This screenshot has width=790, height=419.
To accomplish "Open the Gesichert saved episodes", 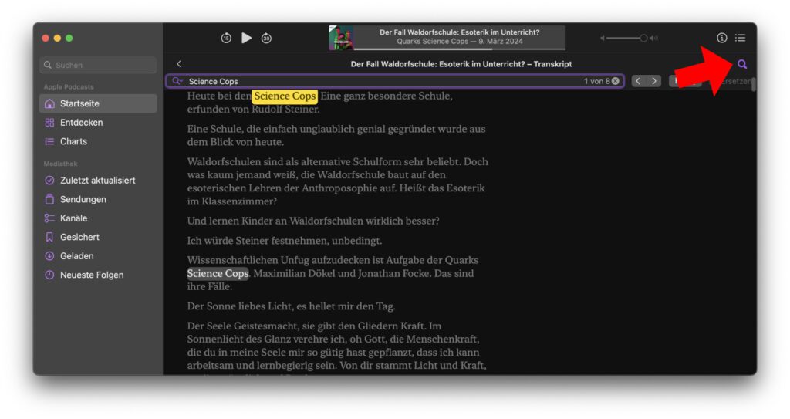I will pyautogui.click(x=79, y=237).
